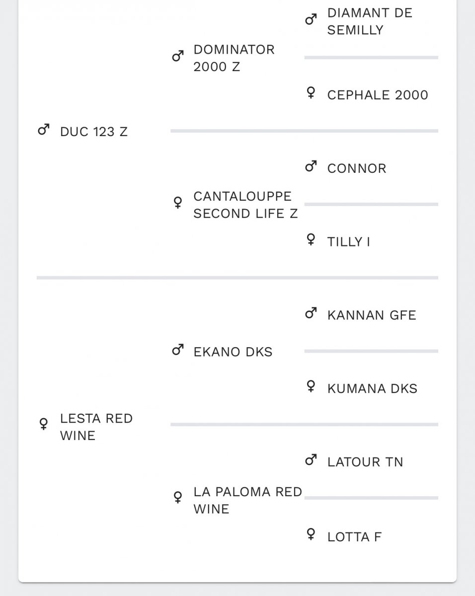This screenshot has height=596, width=475.
Task: Click male symbol next to CONNOR
Action: (x=311, y=166)
